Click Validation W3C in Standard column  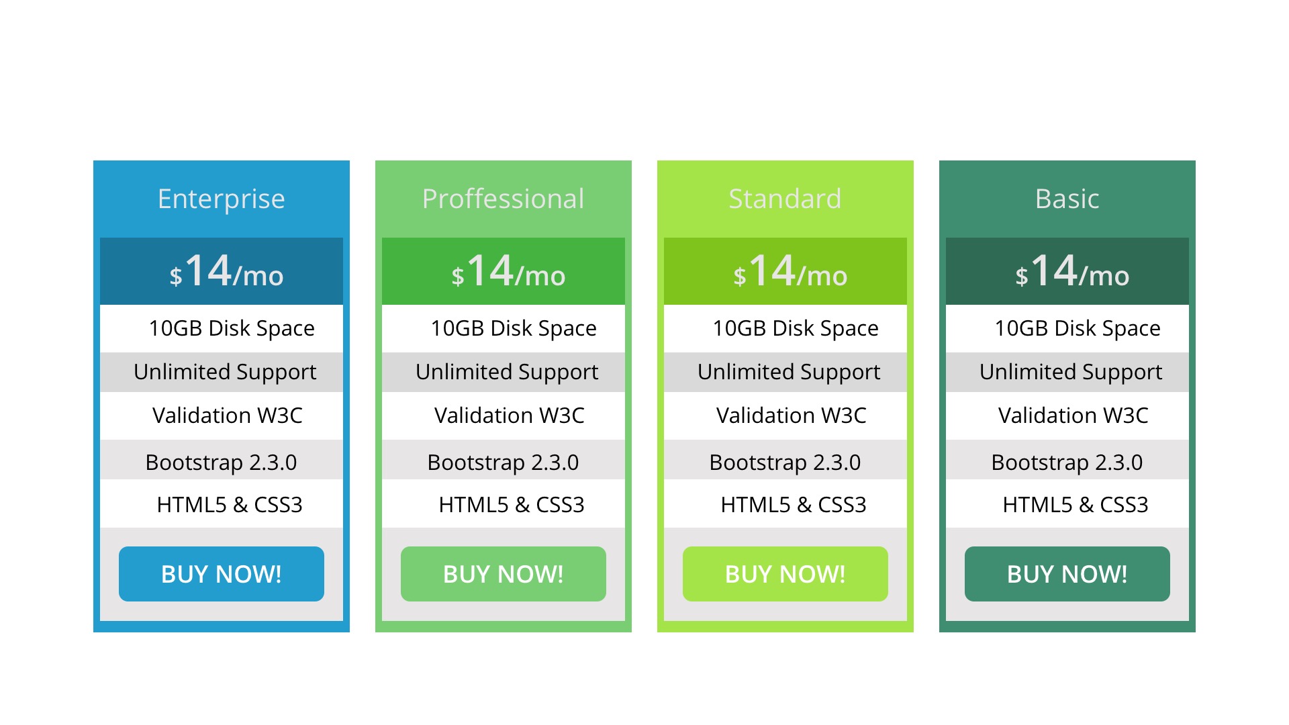click(791, 416)
